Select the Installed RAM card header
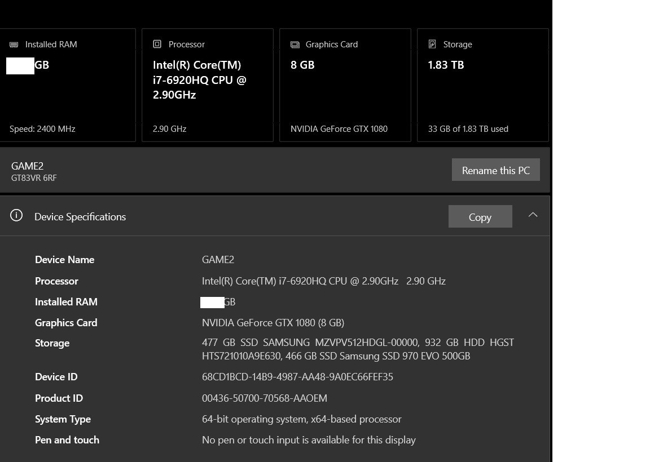The width and height of the screenshot is (650, 462). (51, 45)
